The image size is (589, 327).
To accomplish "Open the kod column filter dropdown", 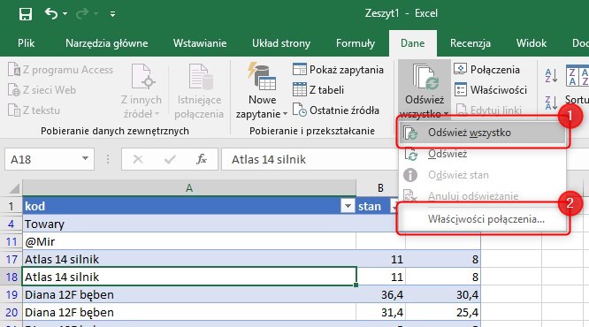I will point(348,206).
